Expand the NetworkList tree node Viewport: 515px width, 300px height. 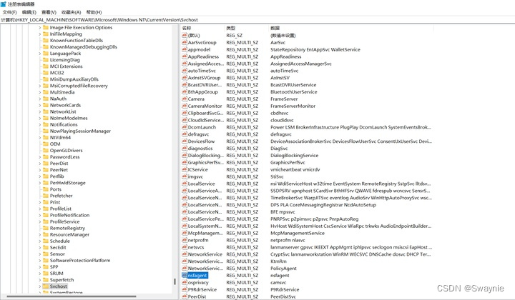(40, 112)
